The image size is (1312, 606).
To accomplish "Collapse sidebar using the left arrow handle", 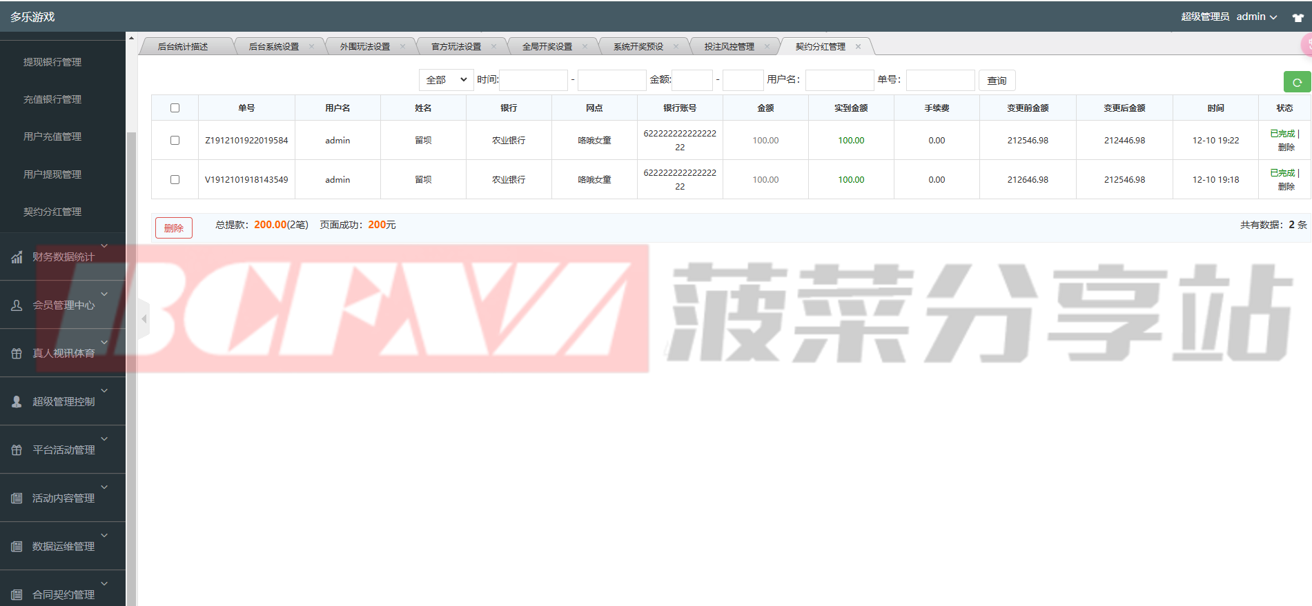I will (144, 319).
